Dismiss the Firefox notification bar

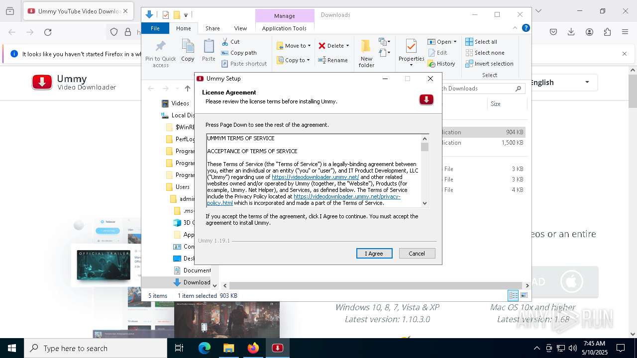[625, 54]
